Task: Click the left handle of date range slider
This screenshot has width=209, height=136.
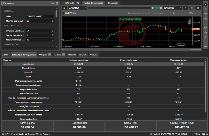Action: (x=152, y=8)
